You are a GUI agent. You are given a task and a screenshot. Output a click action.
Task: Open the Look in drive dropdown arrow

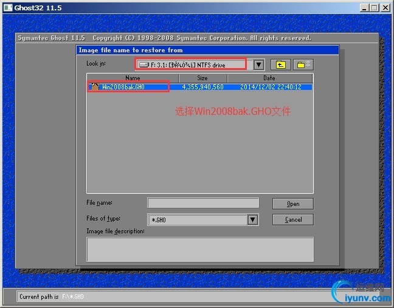click(x=258, y=65)
